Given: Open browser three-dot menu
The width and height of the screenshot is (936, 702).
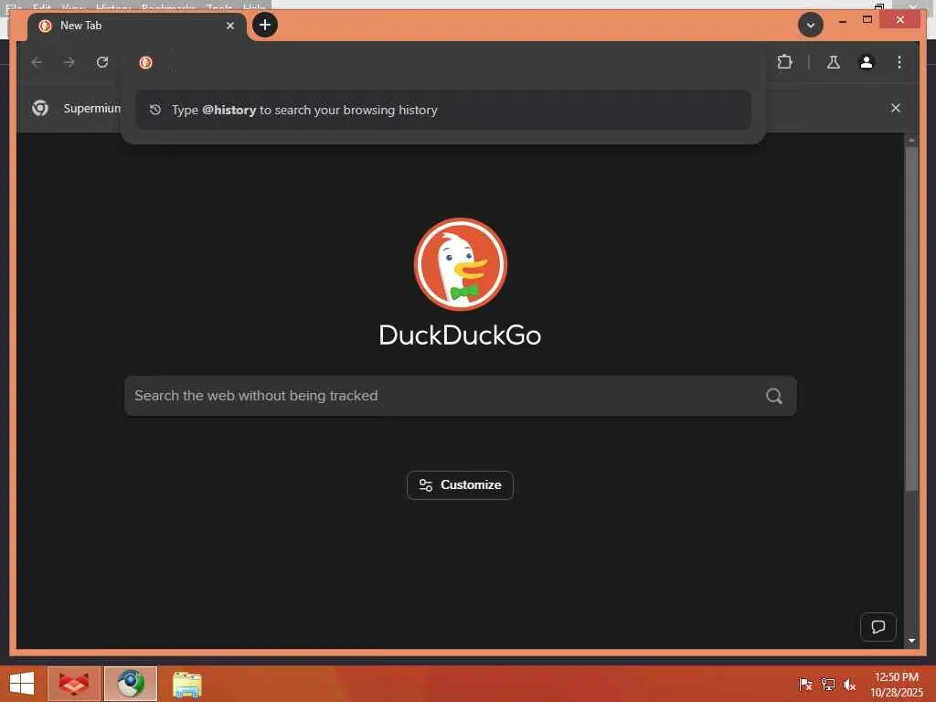Looking at the screenshot, I should pos(899,62).
